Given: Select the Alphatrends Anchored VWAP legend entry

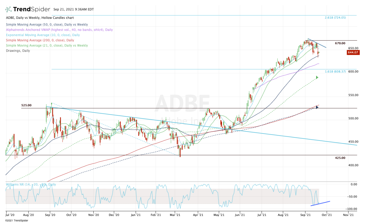Looking at the screenshot, I should [59, 30].
